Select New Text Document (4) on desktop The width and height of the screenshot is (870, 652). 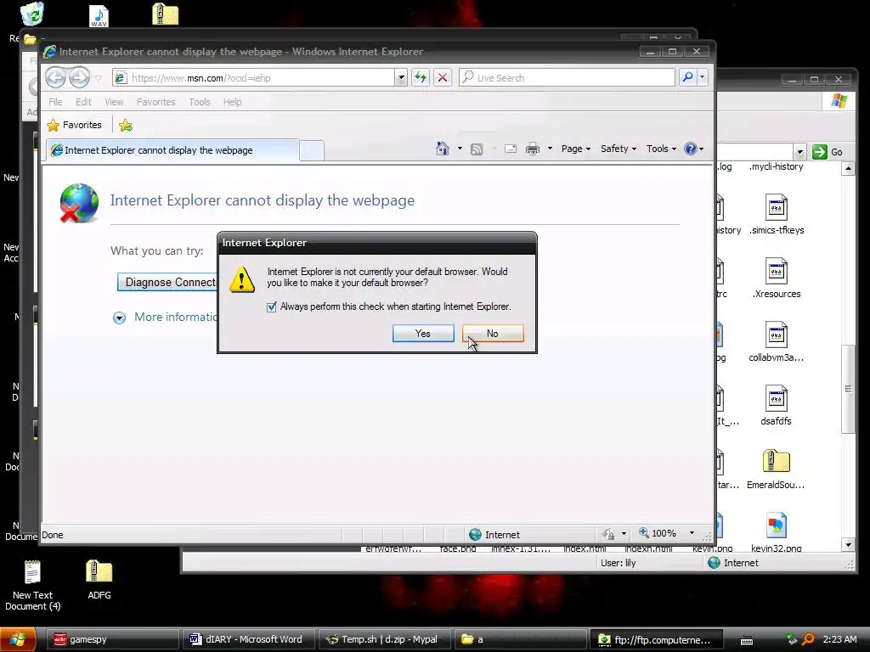pyautogui.click(x=33, y=571)
